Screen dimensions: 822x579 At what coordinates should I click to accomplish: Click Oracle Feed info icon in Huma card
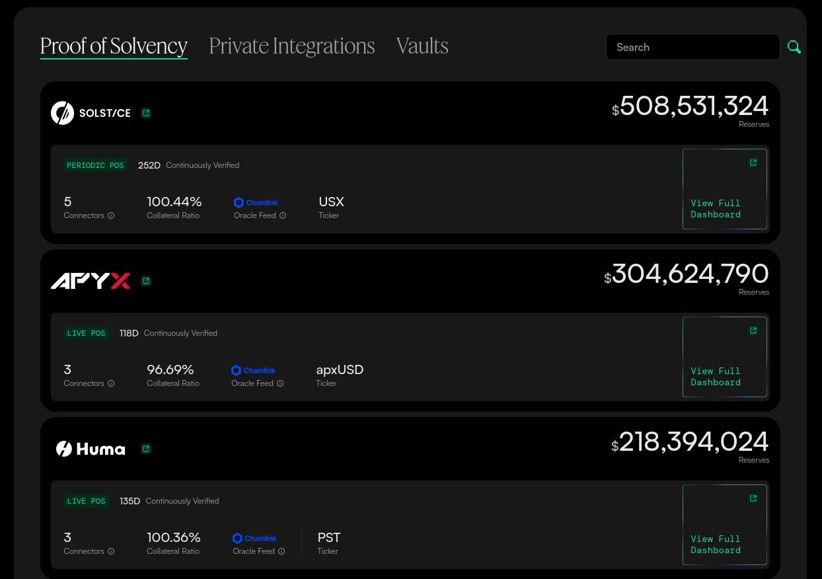point(281,551)
